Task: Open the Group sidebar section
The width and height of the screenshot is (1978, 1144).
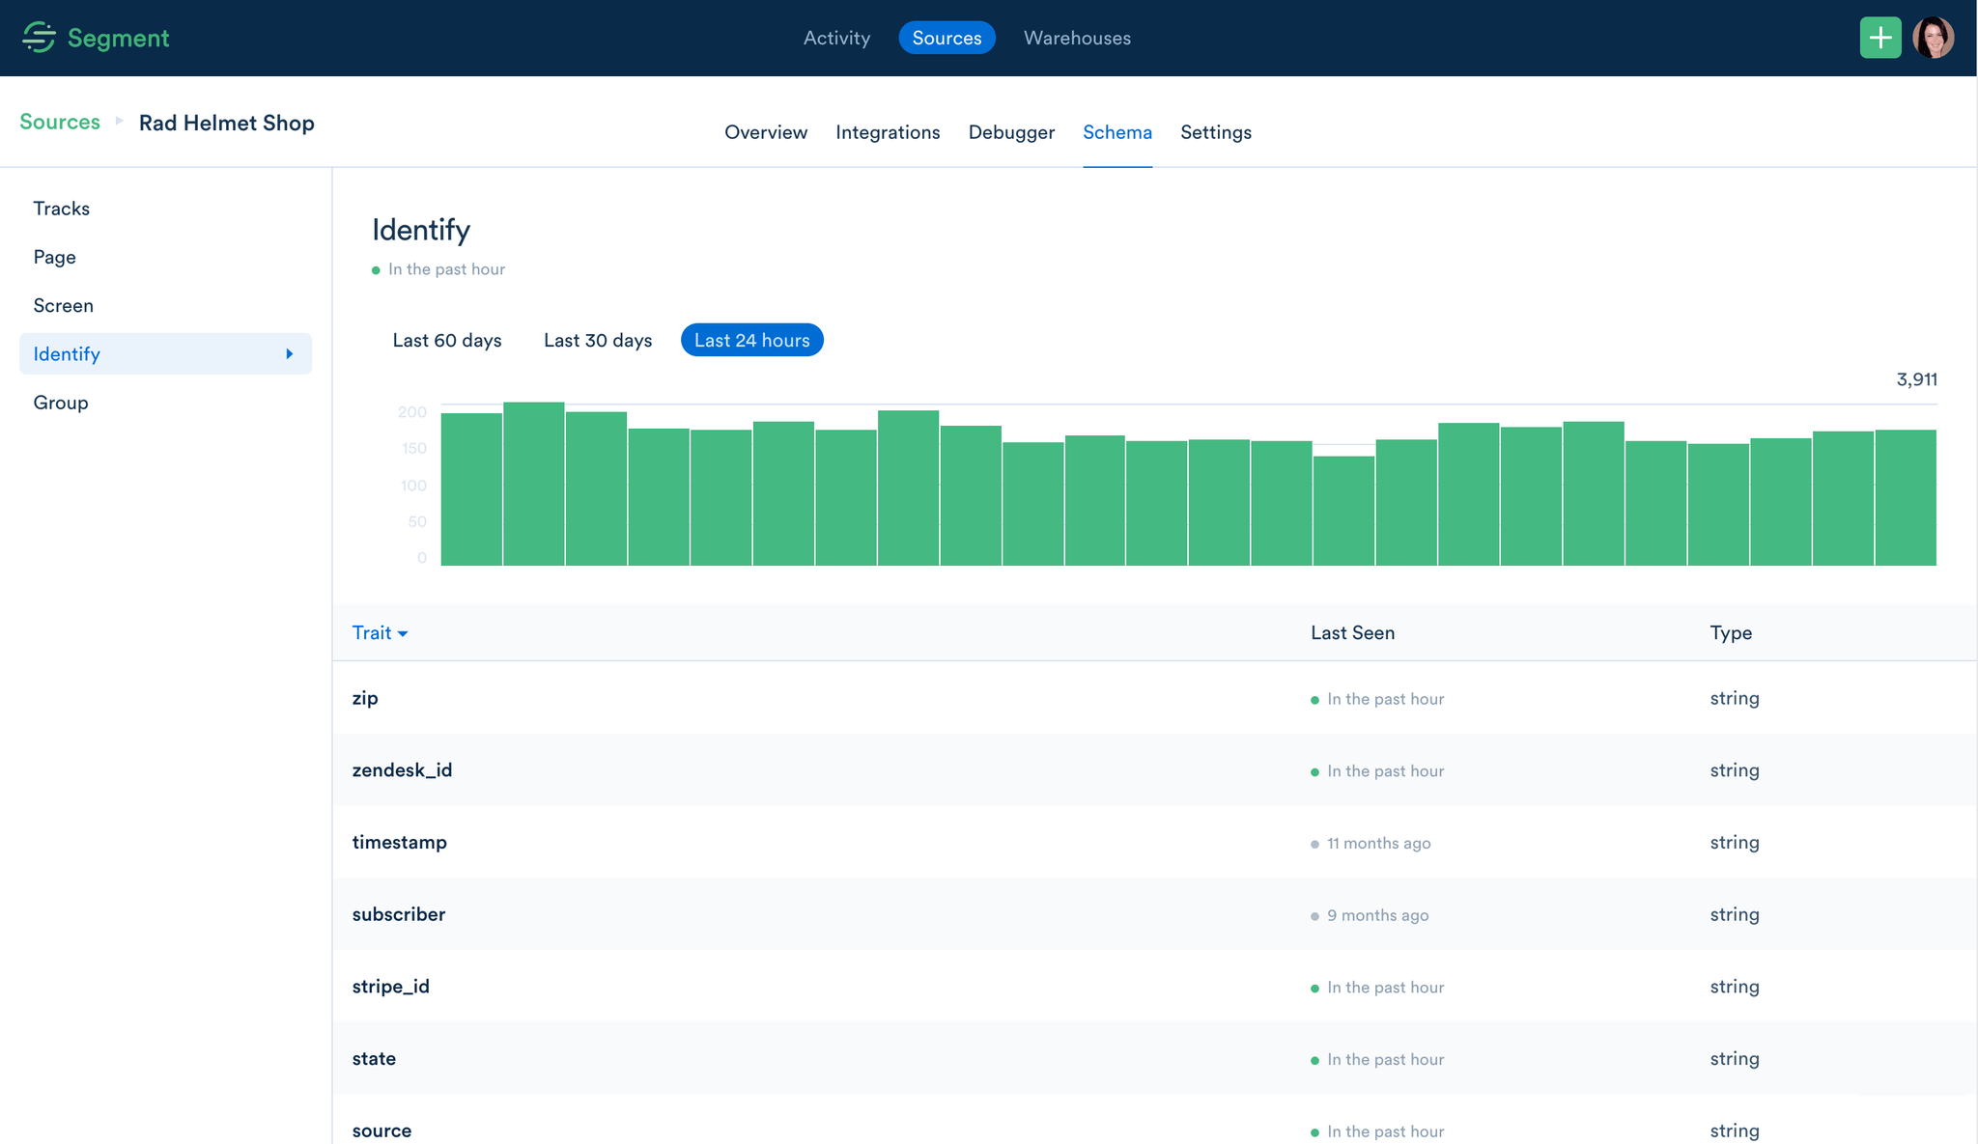Action: point(61,403)
